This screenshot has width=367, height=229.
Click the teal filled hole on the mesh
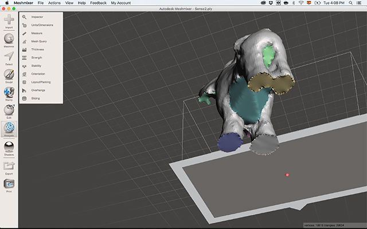click(248, 102)
